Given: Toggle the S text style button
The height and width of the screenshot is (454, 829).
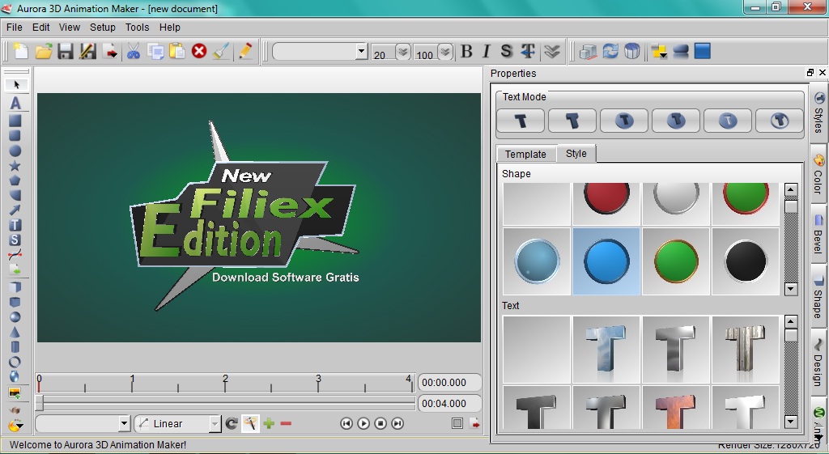Looking at the screenshot, I should point(507,51).
